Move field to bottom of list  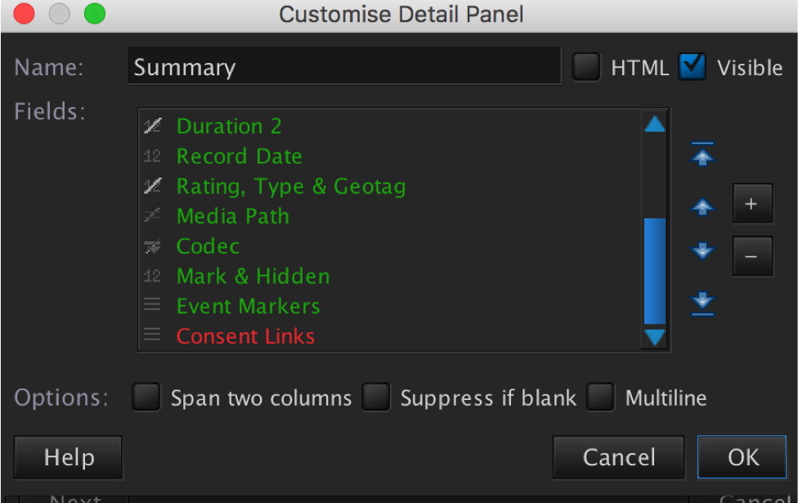point(702,303)
